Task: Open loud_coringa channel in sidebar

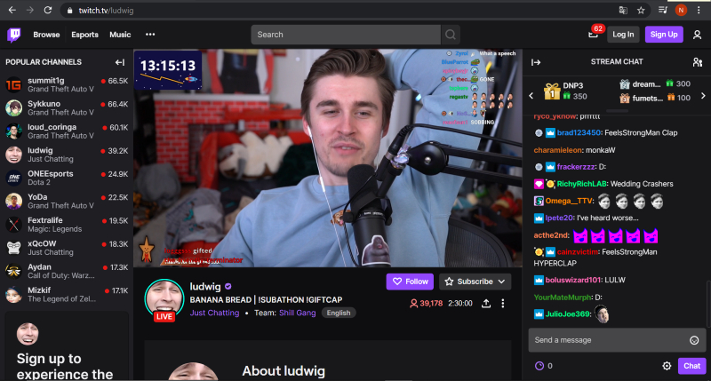Action: pos(67,131)
